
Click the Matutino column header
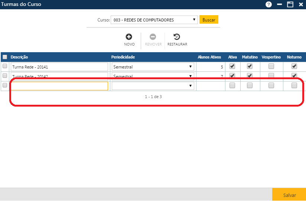click(x=250, y=57)
